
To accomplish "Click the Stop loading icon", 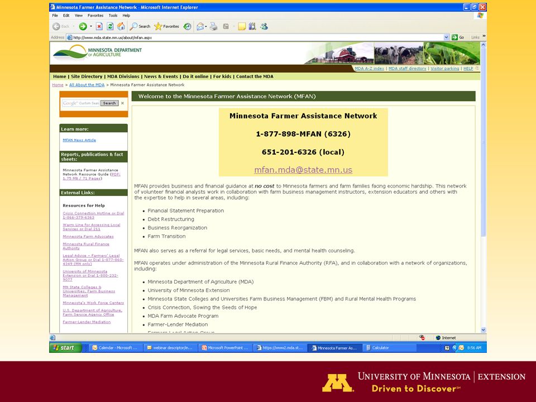I will [99, 26].
